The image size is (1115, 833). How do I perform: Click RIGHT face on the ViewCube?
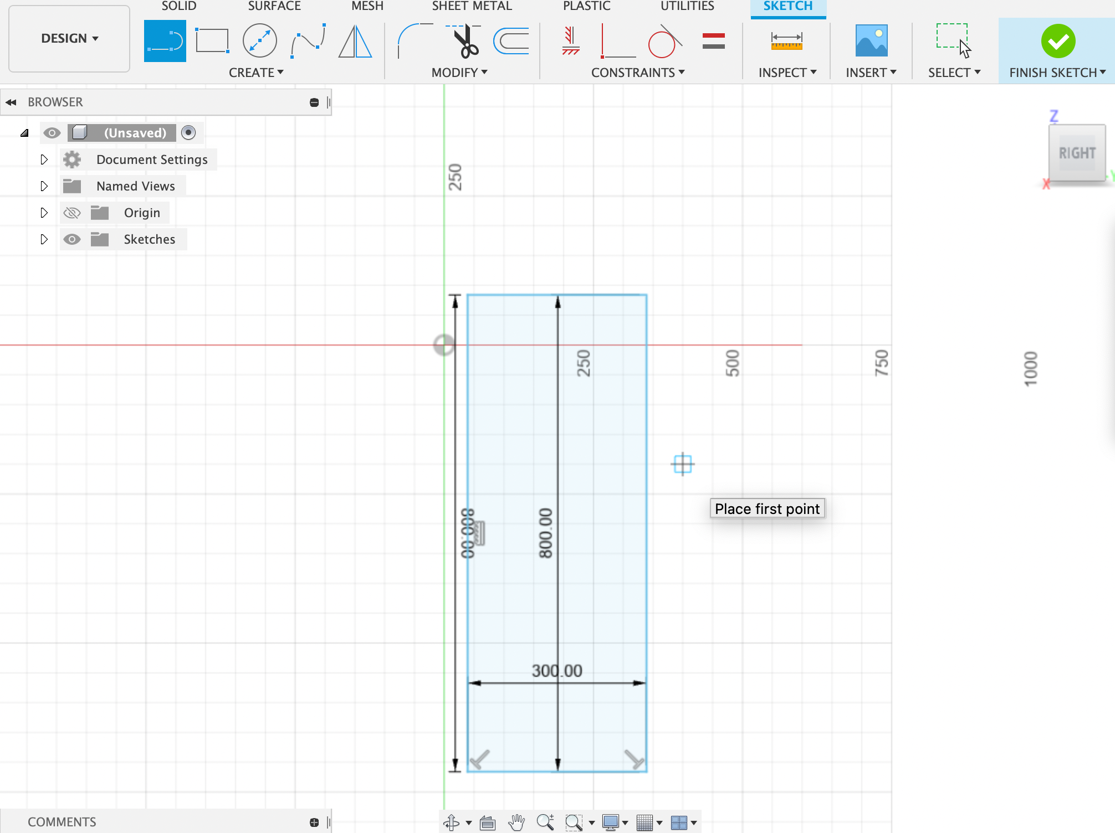pyautogui.click(x=1077, y=153)
